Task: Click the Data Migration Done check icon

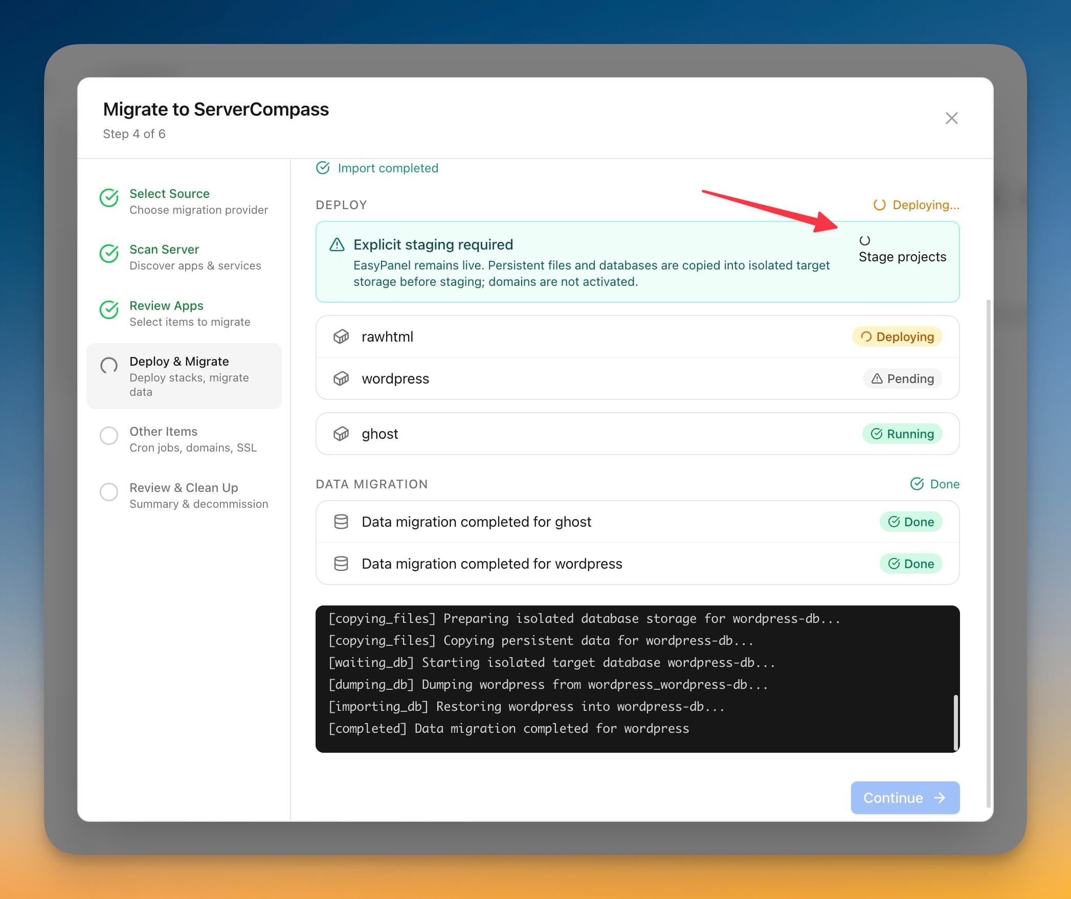Action: point(917,484)
